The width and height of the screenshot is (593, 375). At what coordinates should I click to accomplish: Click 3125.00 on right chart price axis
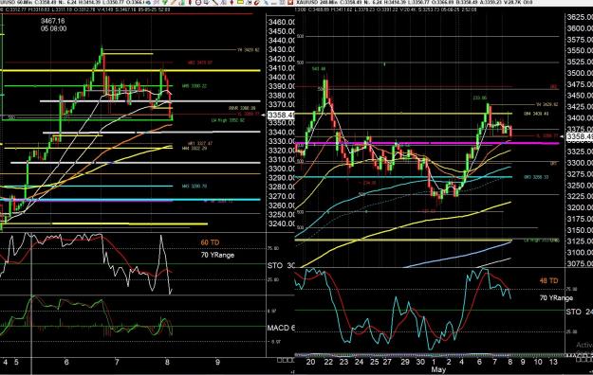(580, 241)
